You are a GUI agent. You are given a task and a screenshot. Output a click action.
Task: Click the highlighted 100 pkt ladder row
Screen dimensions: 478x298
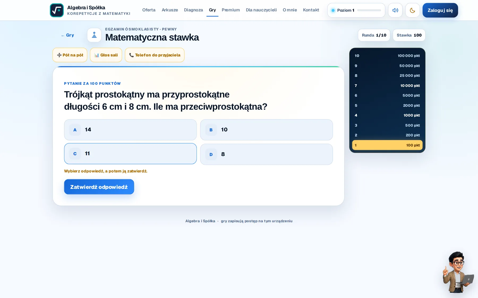click(x=387, y=145)
